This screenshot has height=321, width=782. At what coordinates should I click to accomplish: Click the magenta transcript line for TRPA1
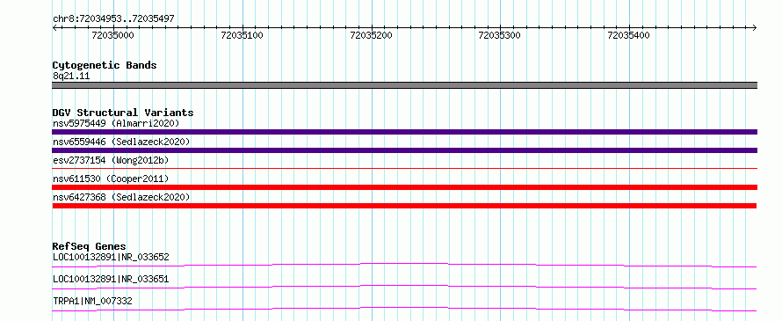(404, 309)
